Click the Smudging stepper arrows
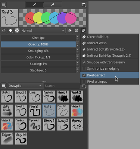Viewport: 140px width, 149px height. coord(77,51)
